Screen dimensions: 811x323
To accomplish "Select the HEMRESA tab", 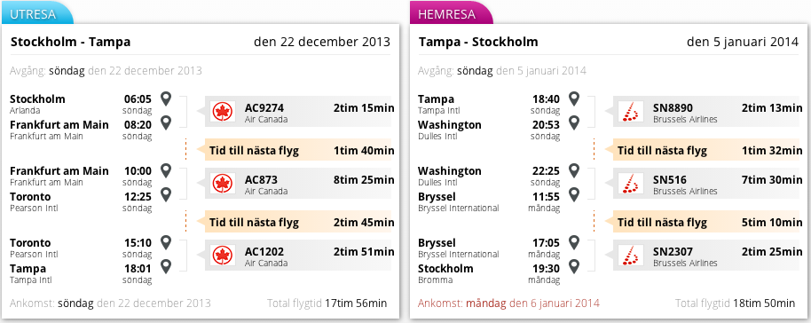I will pos(451,14).
